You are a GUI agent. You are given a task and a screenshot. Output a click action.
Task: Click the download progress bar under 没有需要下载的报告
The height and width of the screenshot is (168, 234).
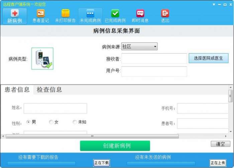point(41,163)
